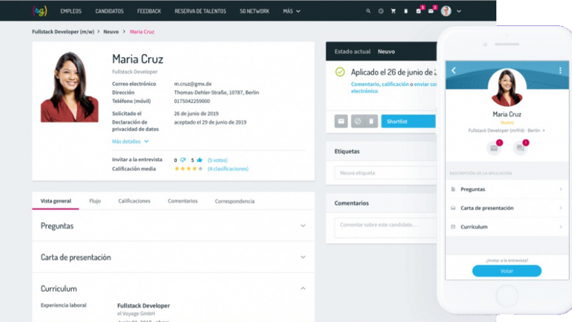Open SG NETWORK menu item

click(255, 11)
